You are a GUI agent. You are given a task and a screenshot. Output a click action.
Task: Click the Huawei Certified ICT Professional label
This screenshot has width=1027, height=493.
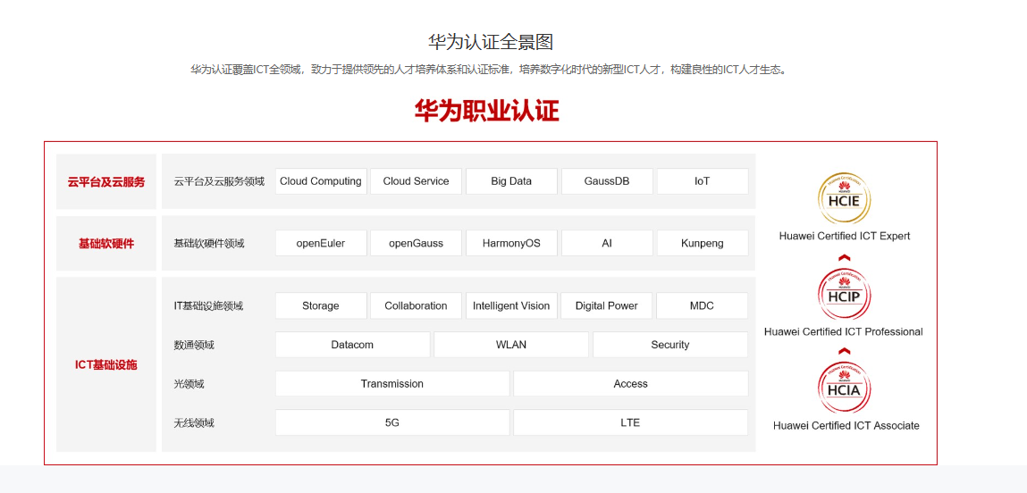click(844, 332)
